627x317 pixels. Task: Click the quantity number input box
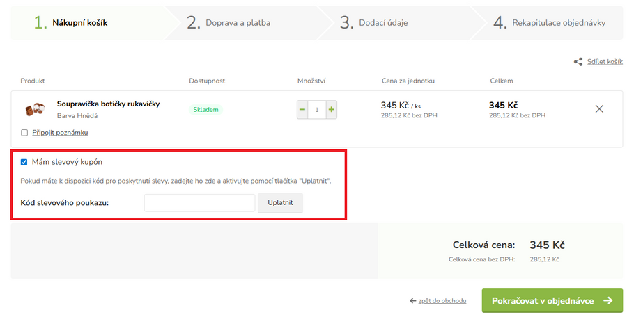pyautogui.click(x=316, y=109)
